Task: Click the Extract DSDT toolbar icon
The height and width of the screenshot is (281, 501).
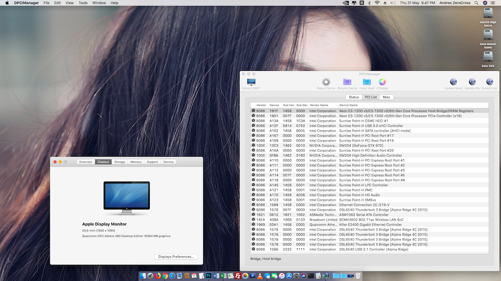Action: (x=251, y=82)
